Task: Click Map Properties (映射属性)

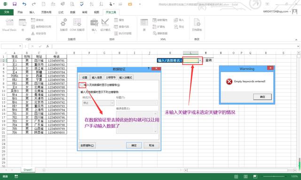Action: (160, 20)
